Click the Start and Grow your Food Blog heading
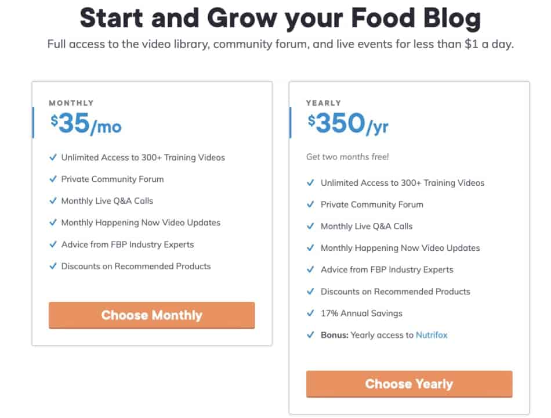Image resolution: width=551 pixels, height=418 pixels. tap(280, 17)
